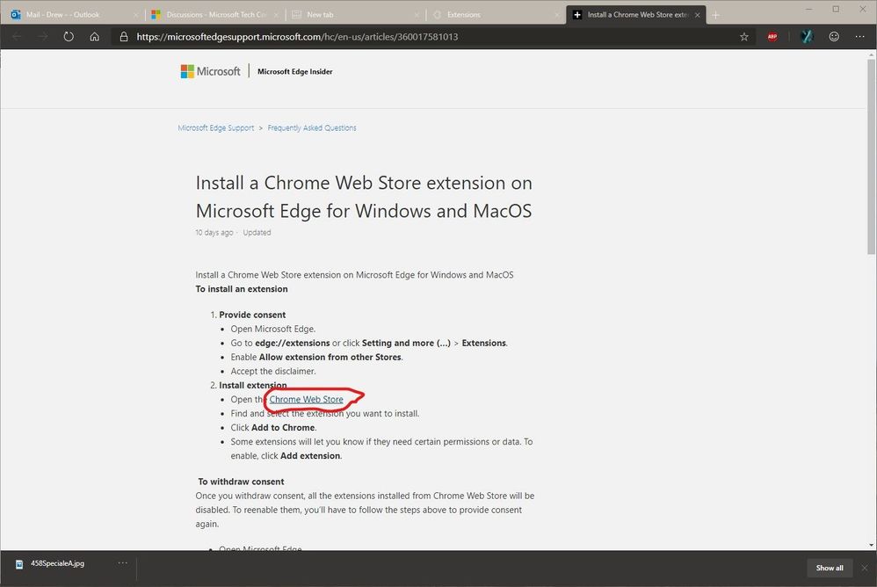This screenshot has width=877, height=587.
Task: Click 'Allow extension from other Stores' text
Action: (x=330, y=358)
